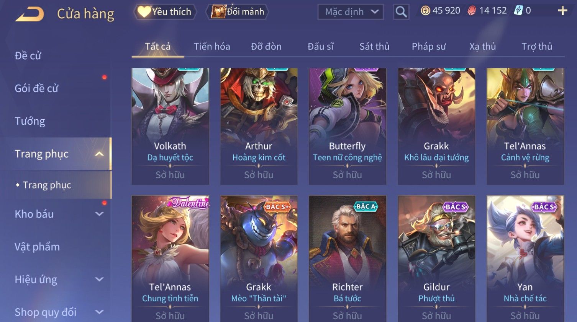
Task: Expand the Shop quy đổi section
Action: [x=99, y=312]
